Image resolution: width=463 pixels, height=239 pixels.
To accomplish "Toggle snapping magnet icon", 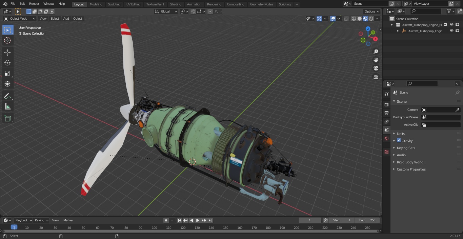I will click(193, 12).
